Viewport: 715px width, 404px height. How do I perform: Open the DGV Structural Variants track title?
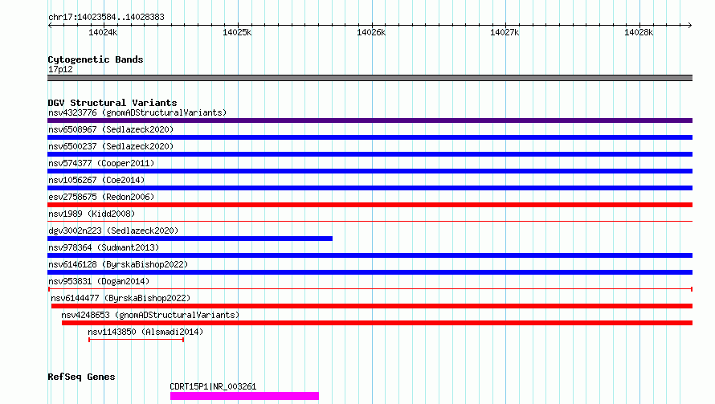pyautogui.click(x=112, y=103)
